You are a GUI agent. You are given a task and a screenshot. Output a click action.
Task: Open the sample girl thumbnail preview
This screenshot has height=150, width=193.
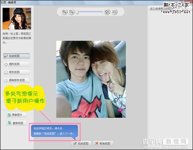17,19
